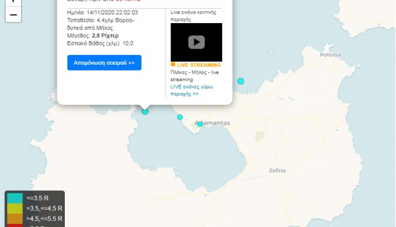Click the 2,8 Ρίχτερ magnitude text
The image size is (396, 227).
[x=105, y=36]
